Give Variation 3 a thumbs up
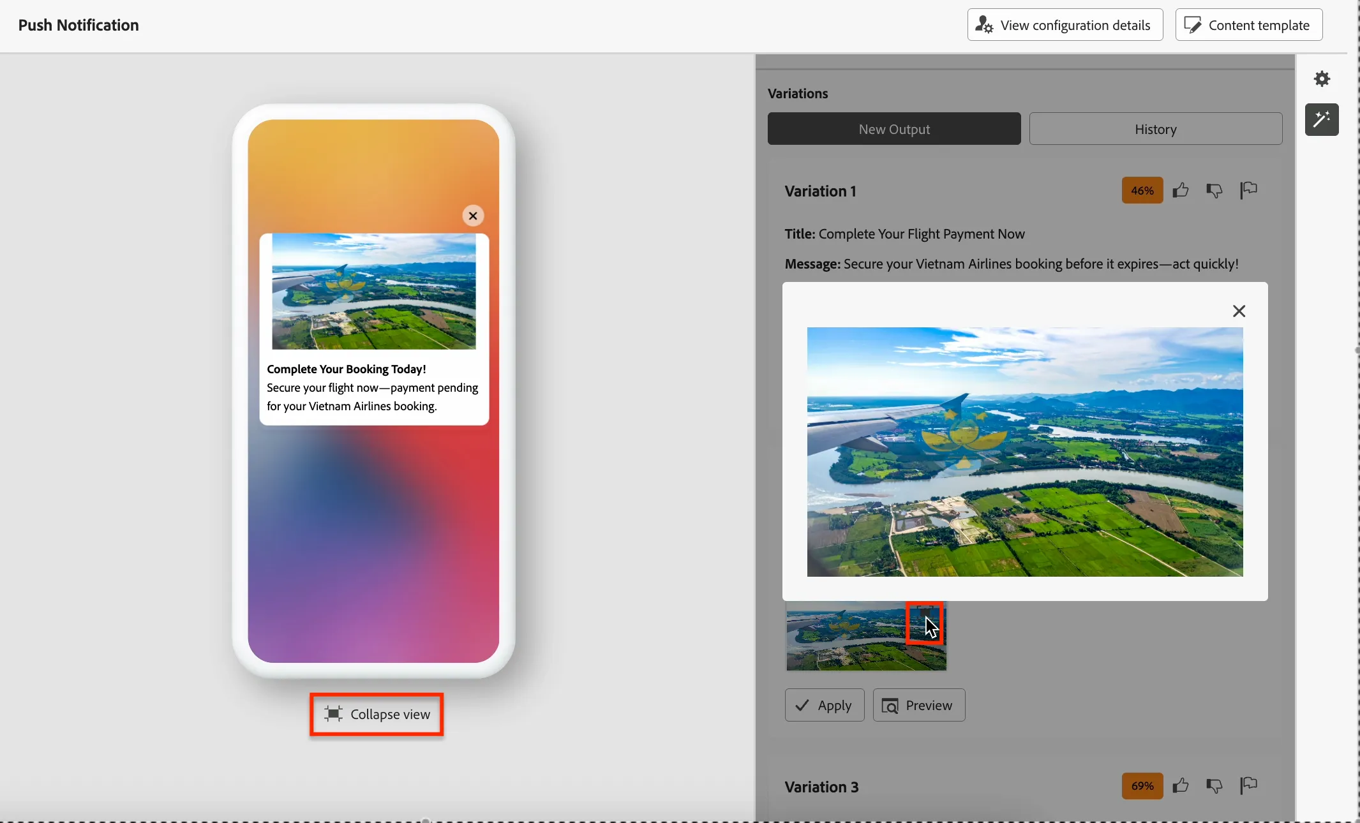 click(x=1181, y=785)
